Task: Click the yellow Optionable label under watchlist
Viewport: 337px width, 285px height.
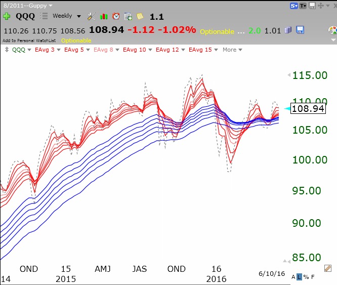Action: [76, 40]
